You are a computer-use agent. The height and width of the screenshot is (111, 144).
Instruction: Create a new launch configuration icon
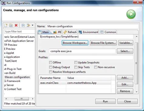[6, 25]
